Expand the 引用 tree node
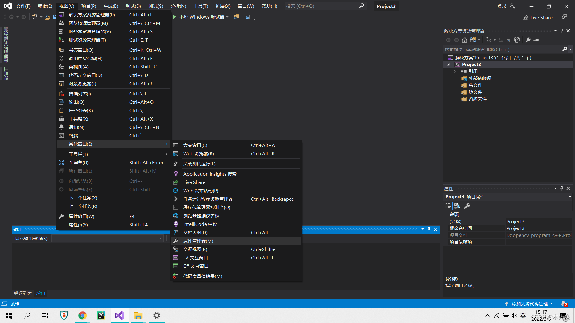Screen dimensions: 575x323 click(455, 71)
